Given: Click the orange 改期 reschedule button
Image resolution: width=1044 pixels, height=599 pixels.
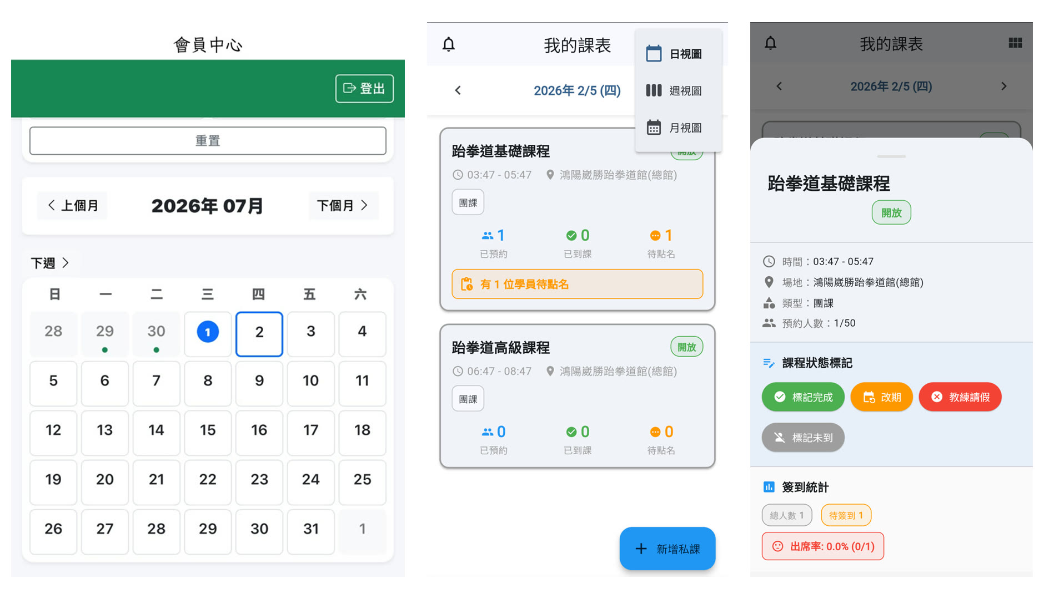Looking at the screenshot, I should (x=881, y=397).
